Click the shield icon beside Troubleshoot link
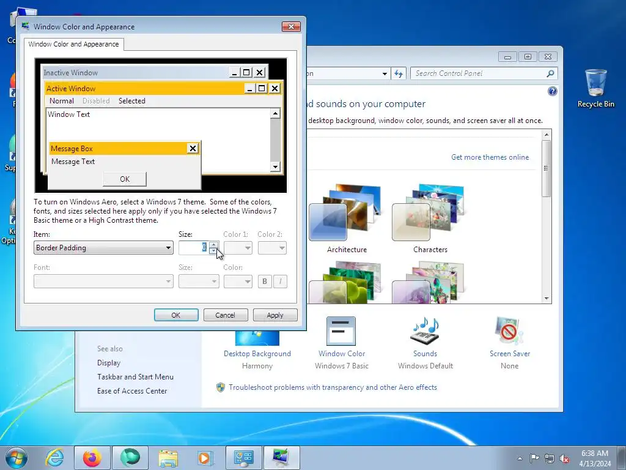 pyautogui.click(x=220, y=387)
